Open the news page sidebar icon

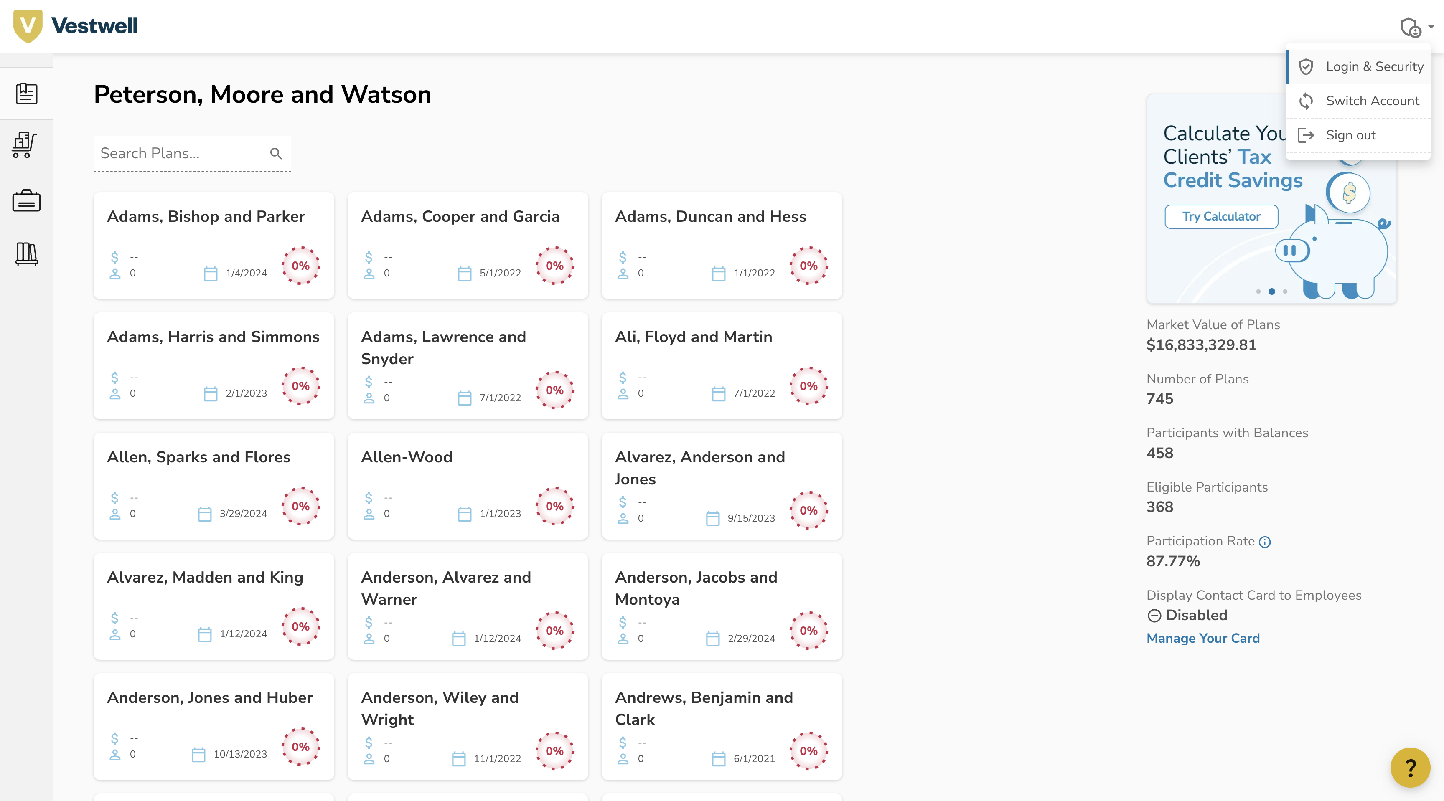26,94
